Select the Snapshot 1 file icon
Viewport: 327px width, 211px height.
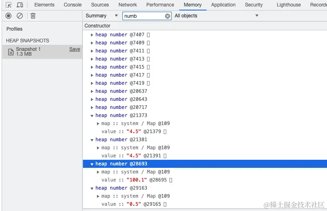[x=10, y=52]
